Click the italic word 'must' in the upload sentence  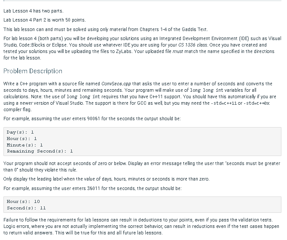178,52
